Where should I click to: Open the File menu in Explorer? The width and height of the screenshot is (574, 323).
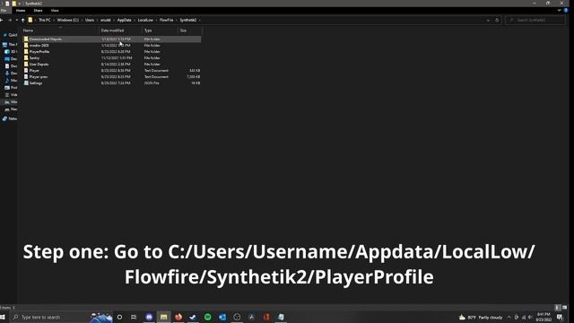point(4,11)
